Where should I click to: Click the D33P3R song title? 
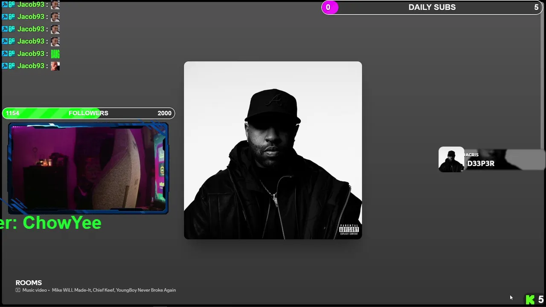point(481,164)
